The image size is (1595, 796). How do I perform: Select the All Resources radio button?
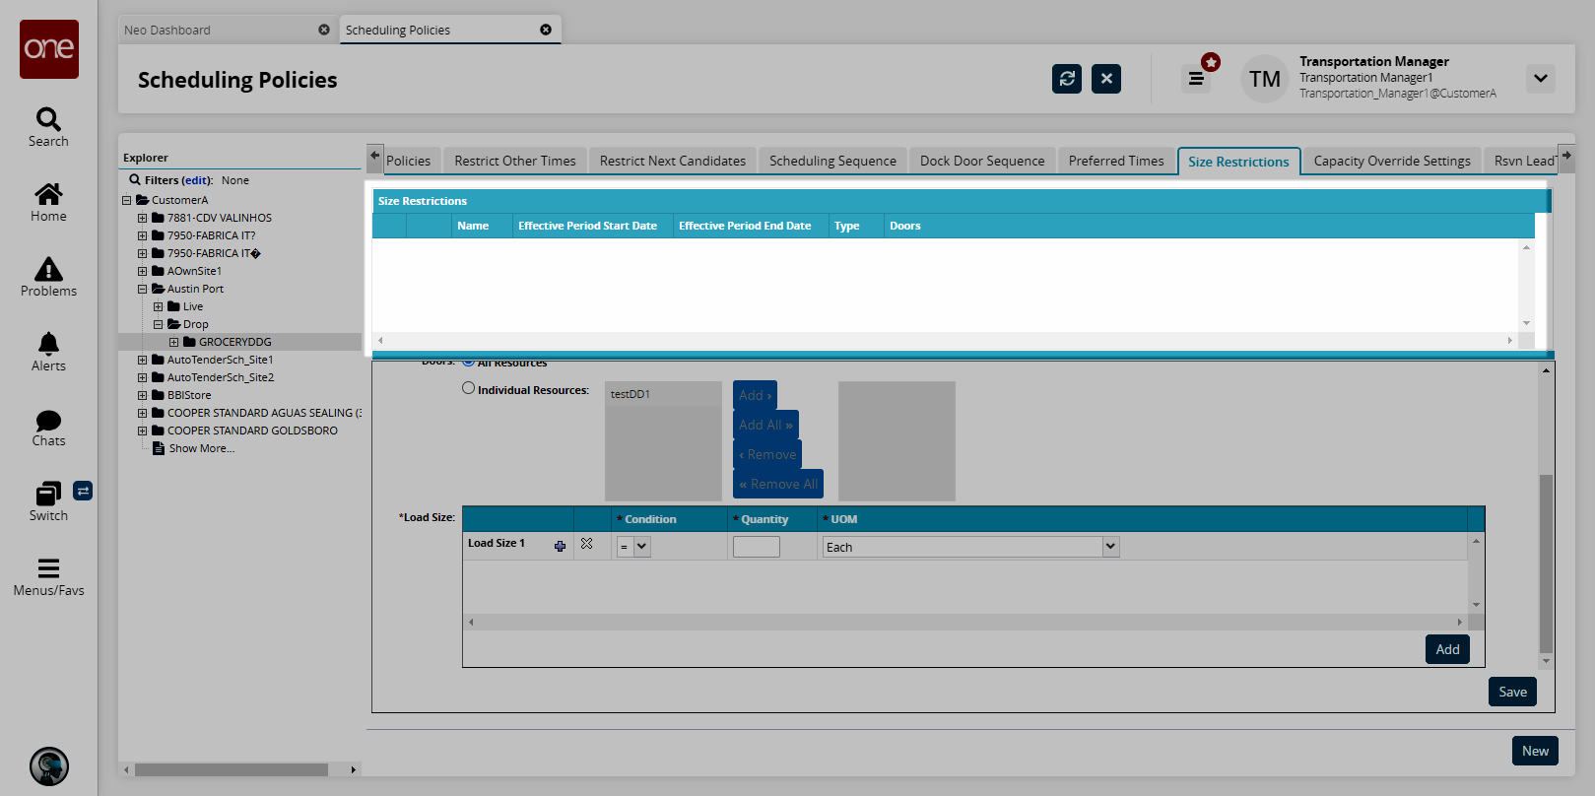469,363
